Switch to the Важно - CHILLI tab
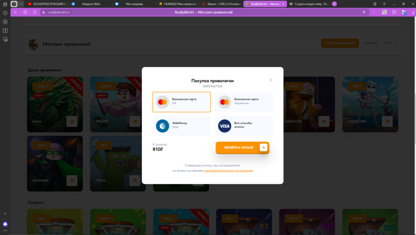Image resolution: width=416 pixels, height=235 pixels. pos(221,4)
